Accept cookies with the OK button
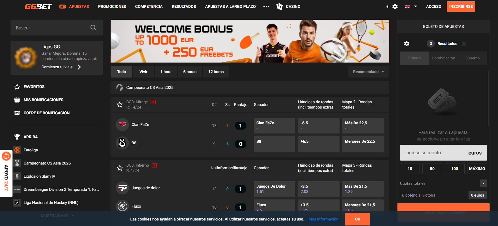This screenshot has height=226, width=498. (x=357, y=219)
